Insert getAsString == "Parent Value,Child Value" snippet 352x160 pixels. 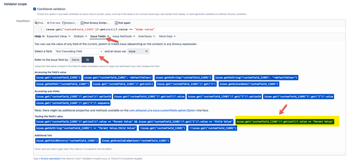(86, 128)
